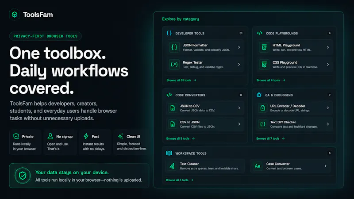Viewport: 354px width, 199px height.
Task: Open Case Converter via its chevron arrow
Action: point(325,166)
